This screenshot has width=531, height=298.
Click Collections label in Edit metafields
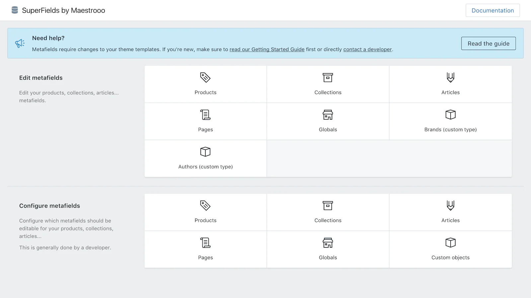tap(328, 92)
